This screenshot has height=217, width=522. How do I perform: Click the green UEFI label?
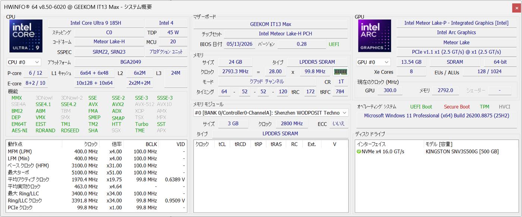pyautogui.click(x=334, y=44)
